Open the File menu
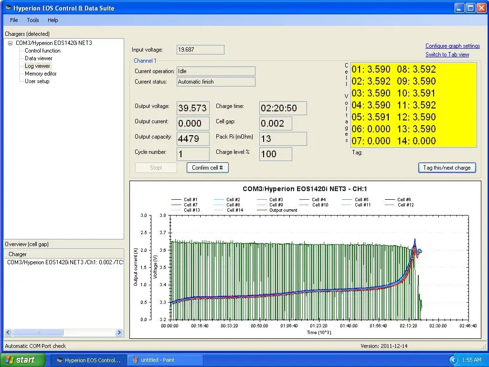This screenshot has width=489, height=367. click(14, 20)
